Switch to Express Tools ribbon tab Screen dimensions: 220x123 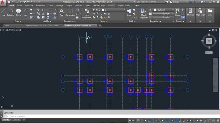[x=124, y=5]
